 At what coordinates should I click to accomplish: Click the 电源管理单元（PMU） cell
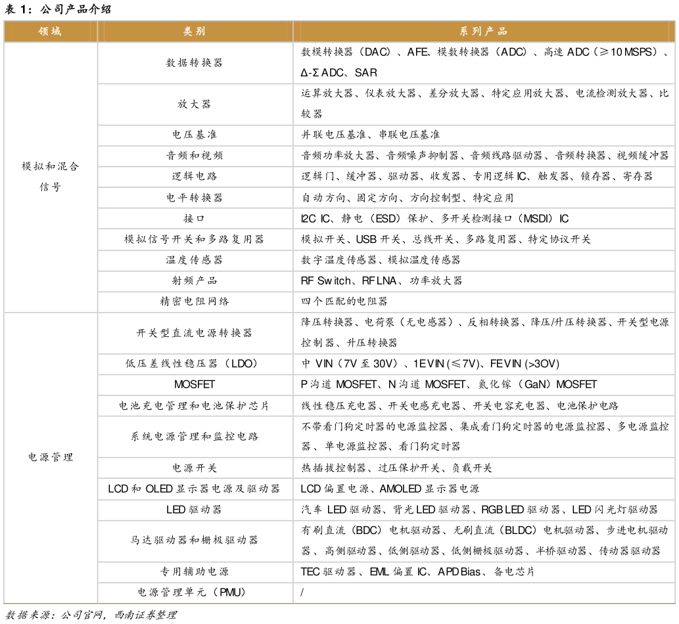[x=195, y=592]
